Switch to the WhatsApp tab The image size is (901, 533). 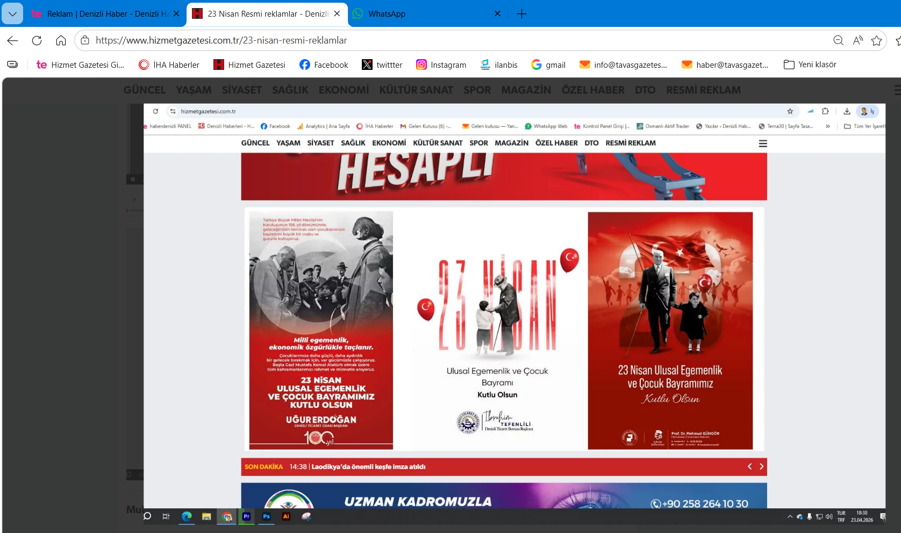click(x=409, y=14)
